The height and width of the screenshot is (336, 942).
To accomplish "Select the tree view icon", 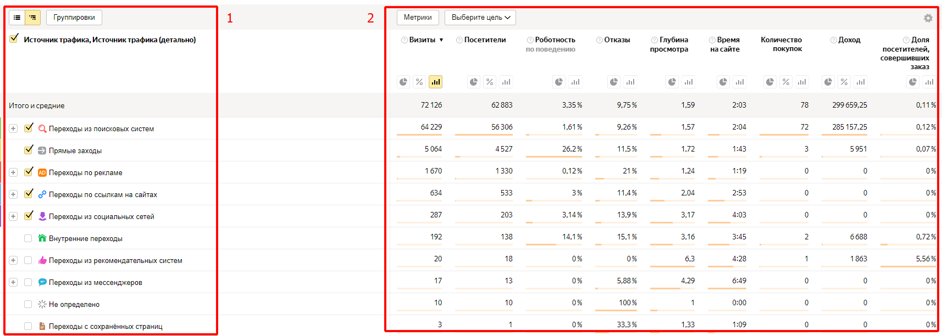I will pyautogui.click(x=33, y=18).
